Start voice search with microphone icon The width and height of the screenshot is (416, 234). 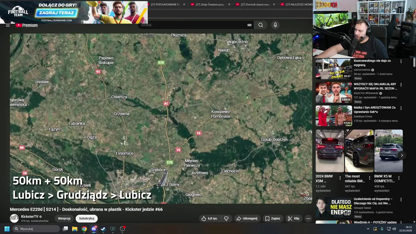(x=275, y=25)
